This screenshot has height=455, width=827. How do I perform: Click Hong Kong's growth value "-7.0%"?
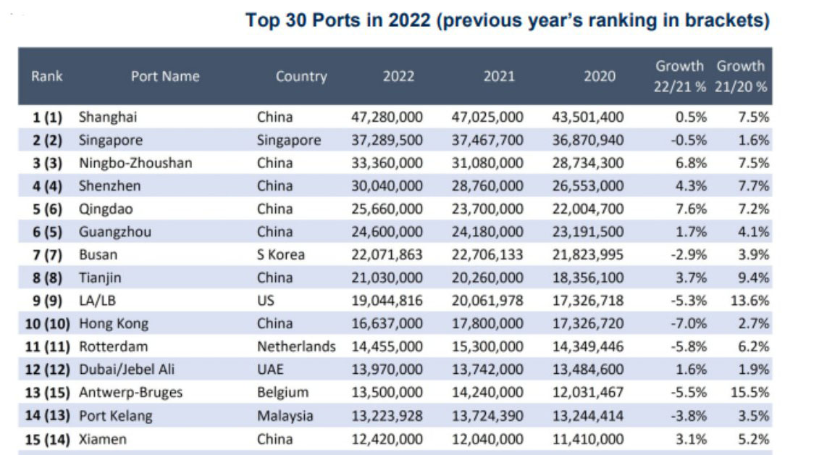pos(688,324)
